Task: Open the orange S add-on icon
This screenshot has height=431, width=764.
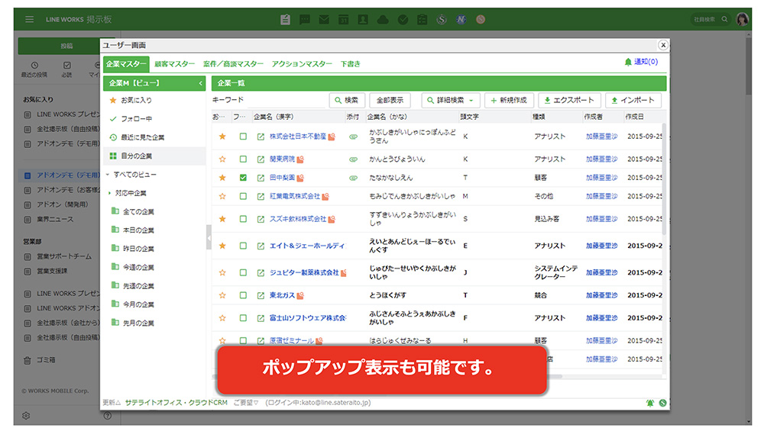Action: (x=481, y=20)
